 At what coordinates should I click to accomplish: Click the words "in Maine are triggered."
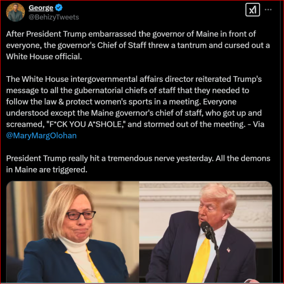click(47, 170)
